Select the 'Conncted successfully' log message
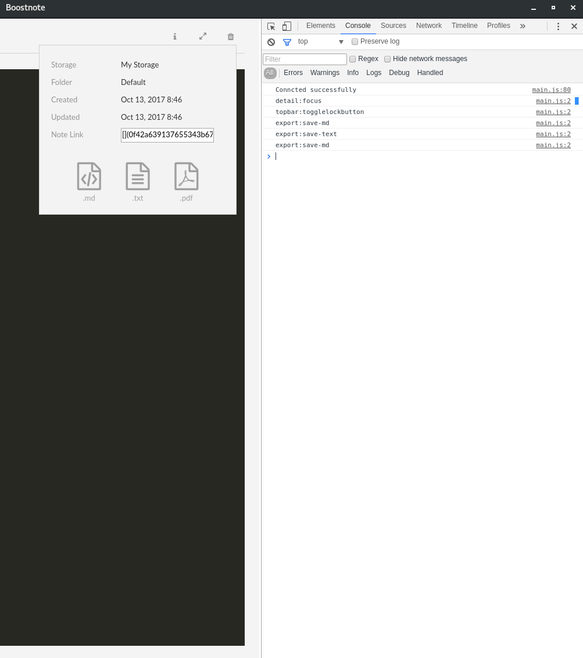 (316, 90)
